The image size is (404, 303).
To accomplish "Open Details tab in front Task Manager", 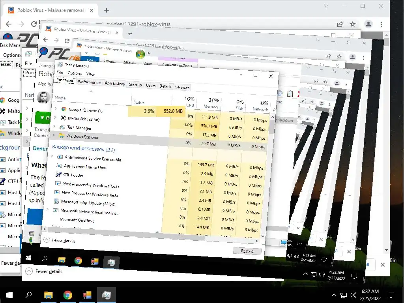I will point(165,86).
